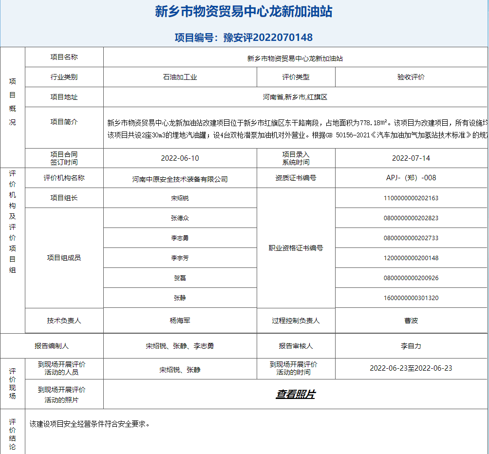Click certificate number APJ-（郑）-008

411,178
